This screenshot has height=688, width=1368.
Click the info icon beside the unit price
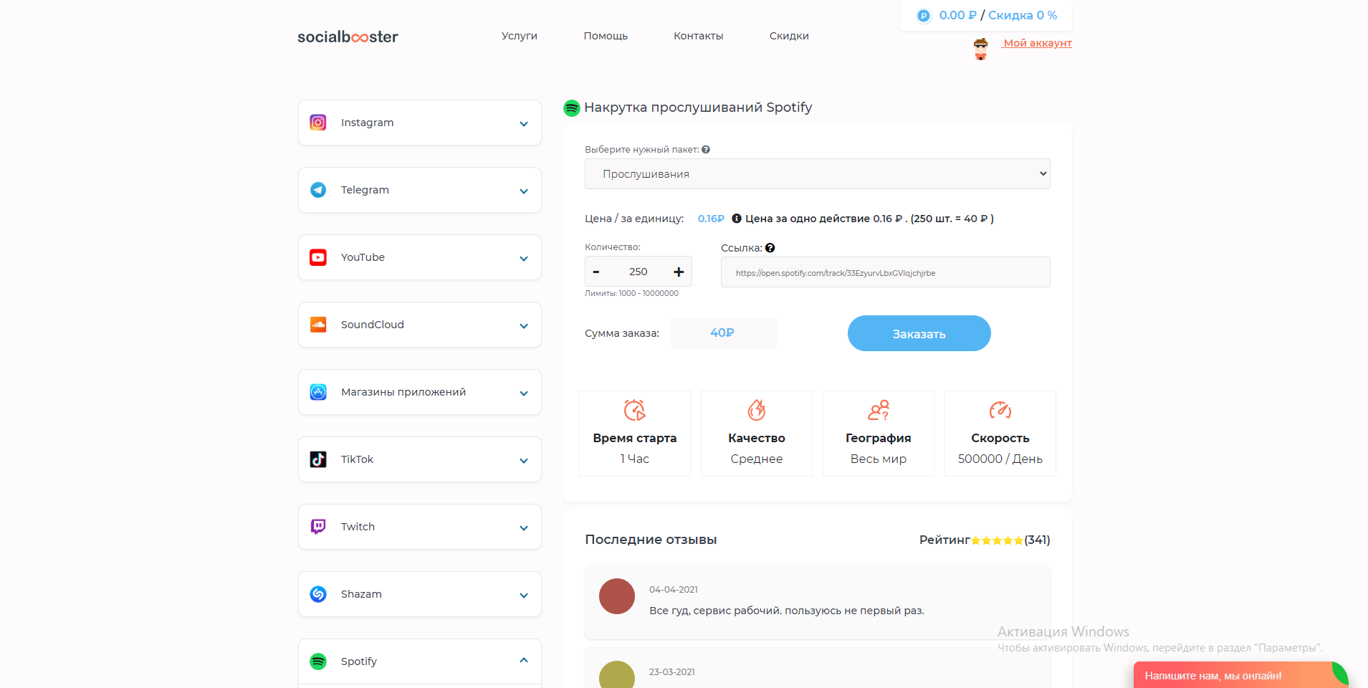pyautogui.click(x=737, y=219)
